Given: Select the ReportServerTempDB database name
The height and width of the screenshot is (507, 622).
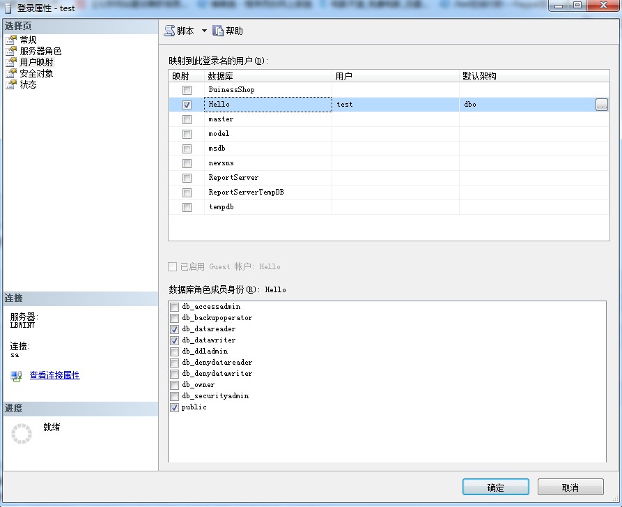Looking at the screenshot, I should click(247, 192).
